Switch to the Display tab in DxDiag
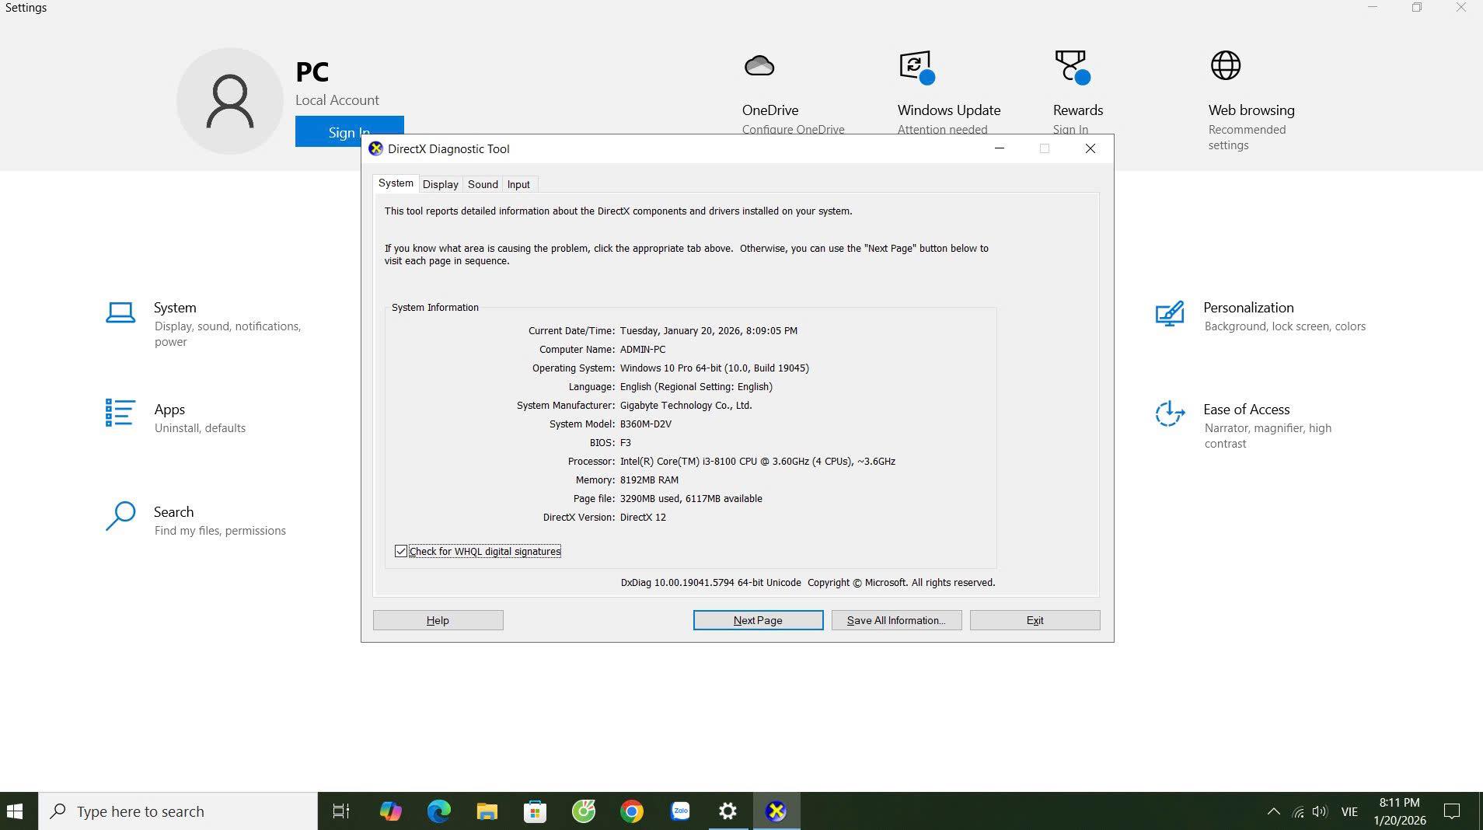The height and width of the screenshot is (830, 1483). coord(441,184)
